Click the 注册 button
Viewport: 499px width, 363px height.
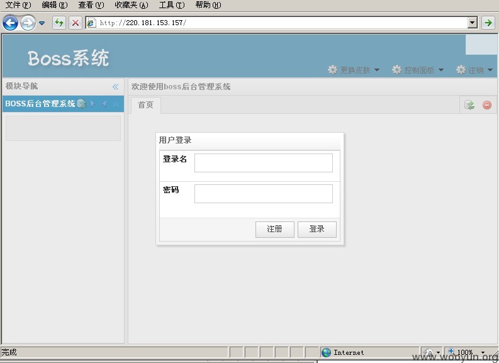[274, 229]
